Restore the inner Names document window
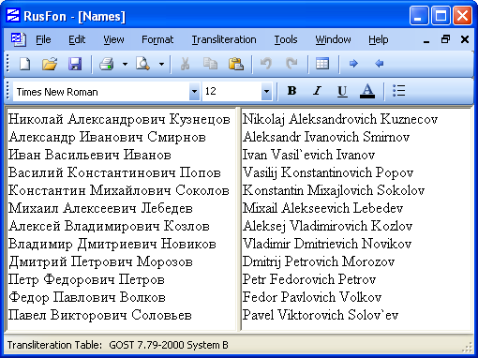This screenshot has height=358, width=478. point(445,39)
